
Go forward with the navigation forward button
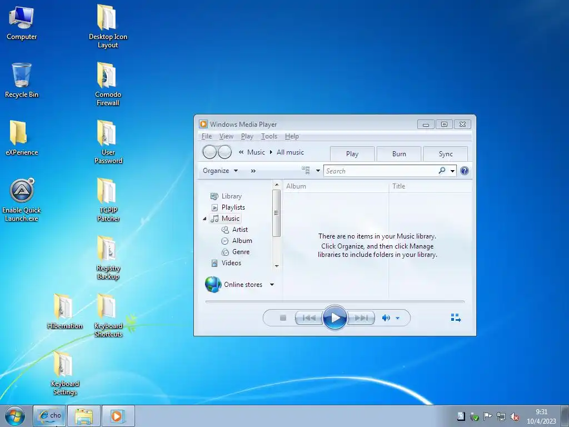pos(224,152)
